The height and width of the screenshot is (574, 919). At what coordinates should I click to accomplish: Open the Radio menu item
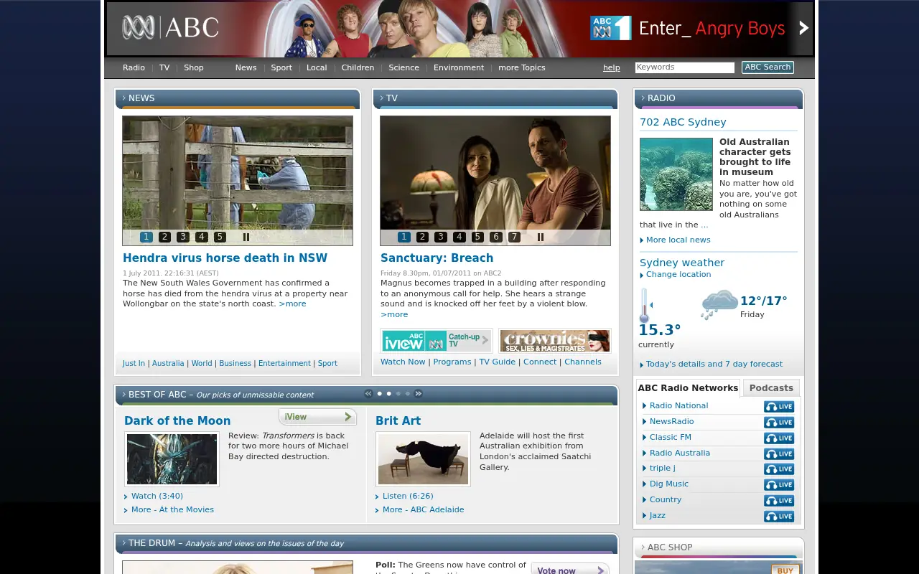pos(134,67)
